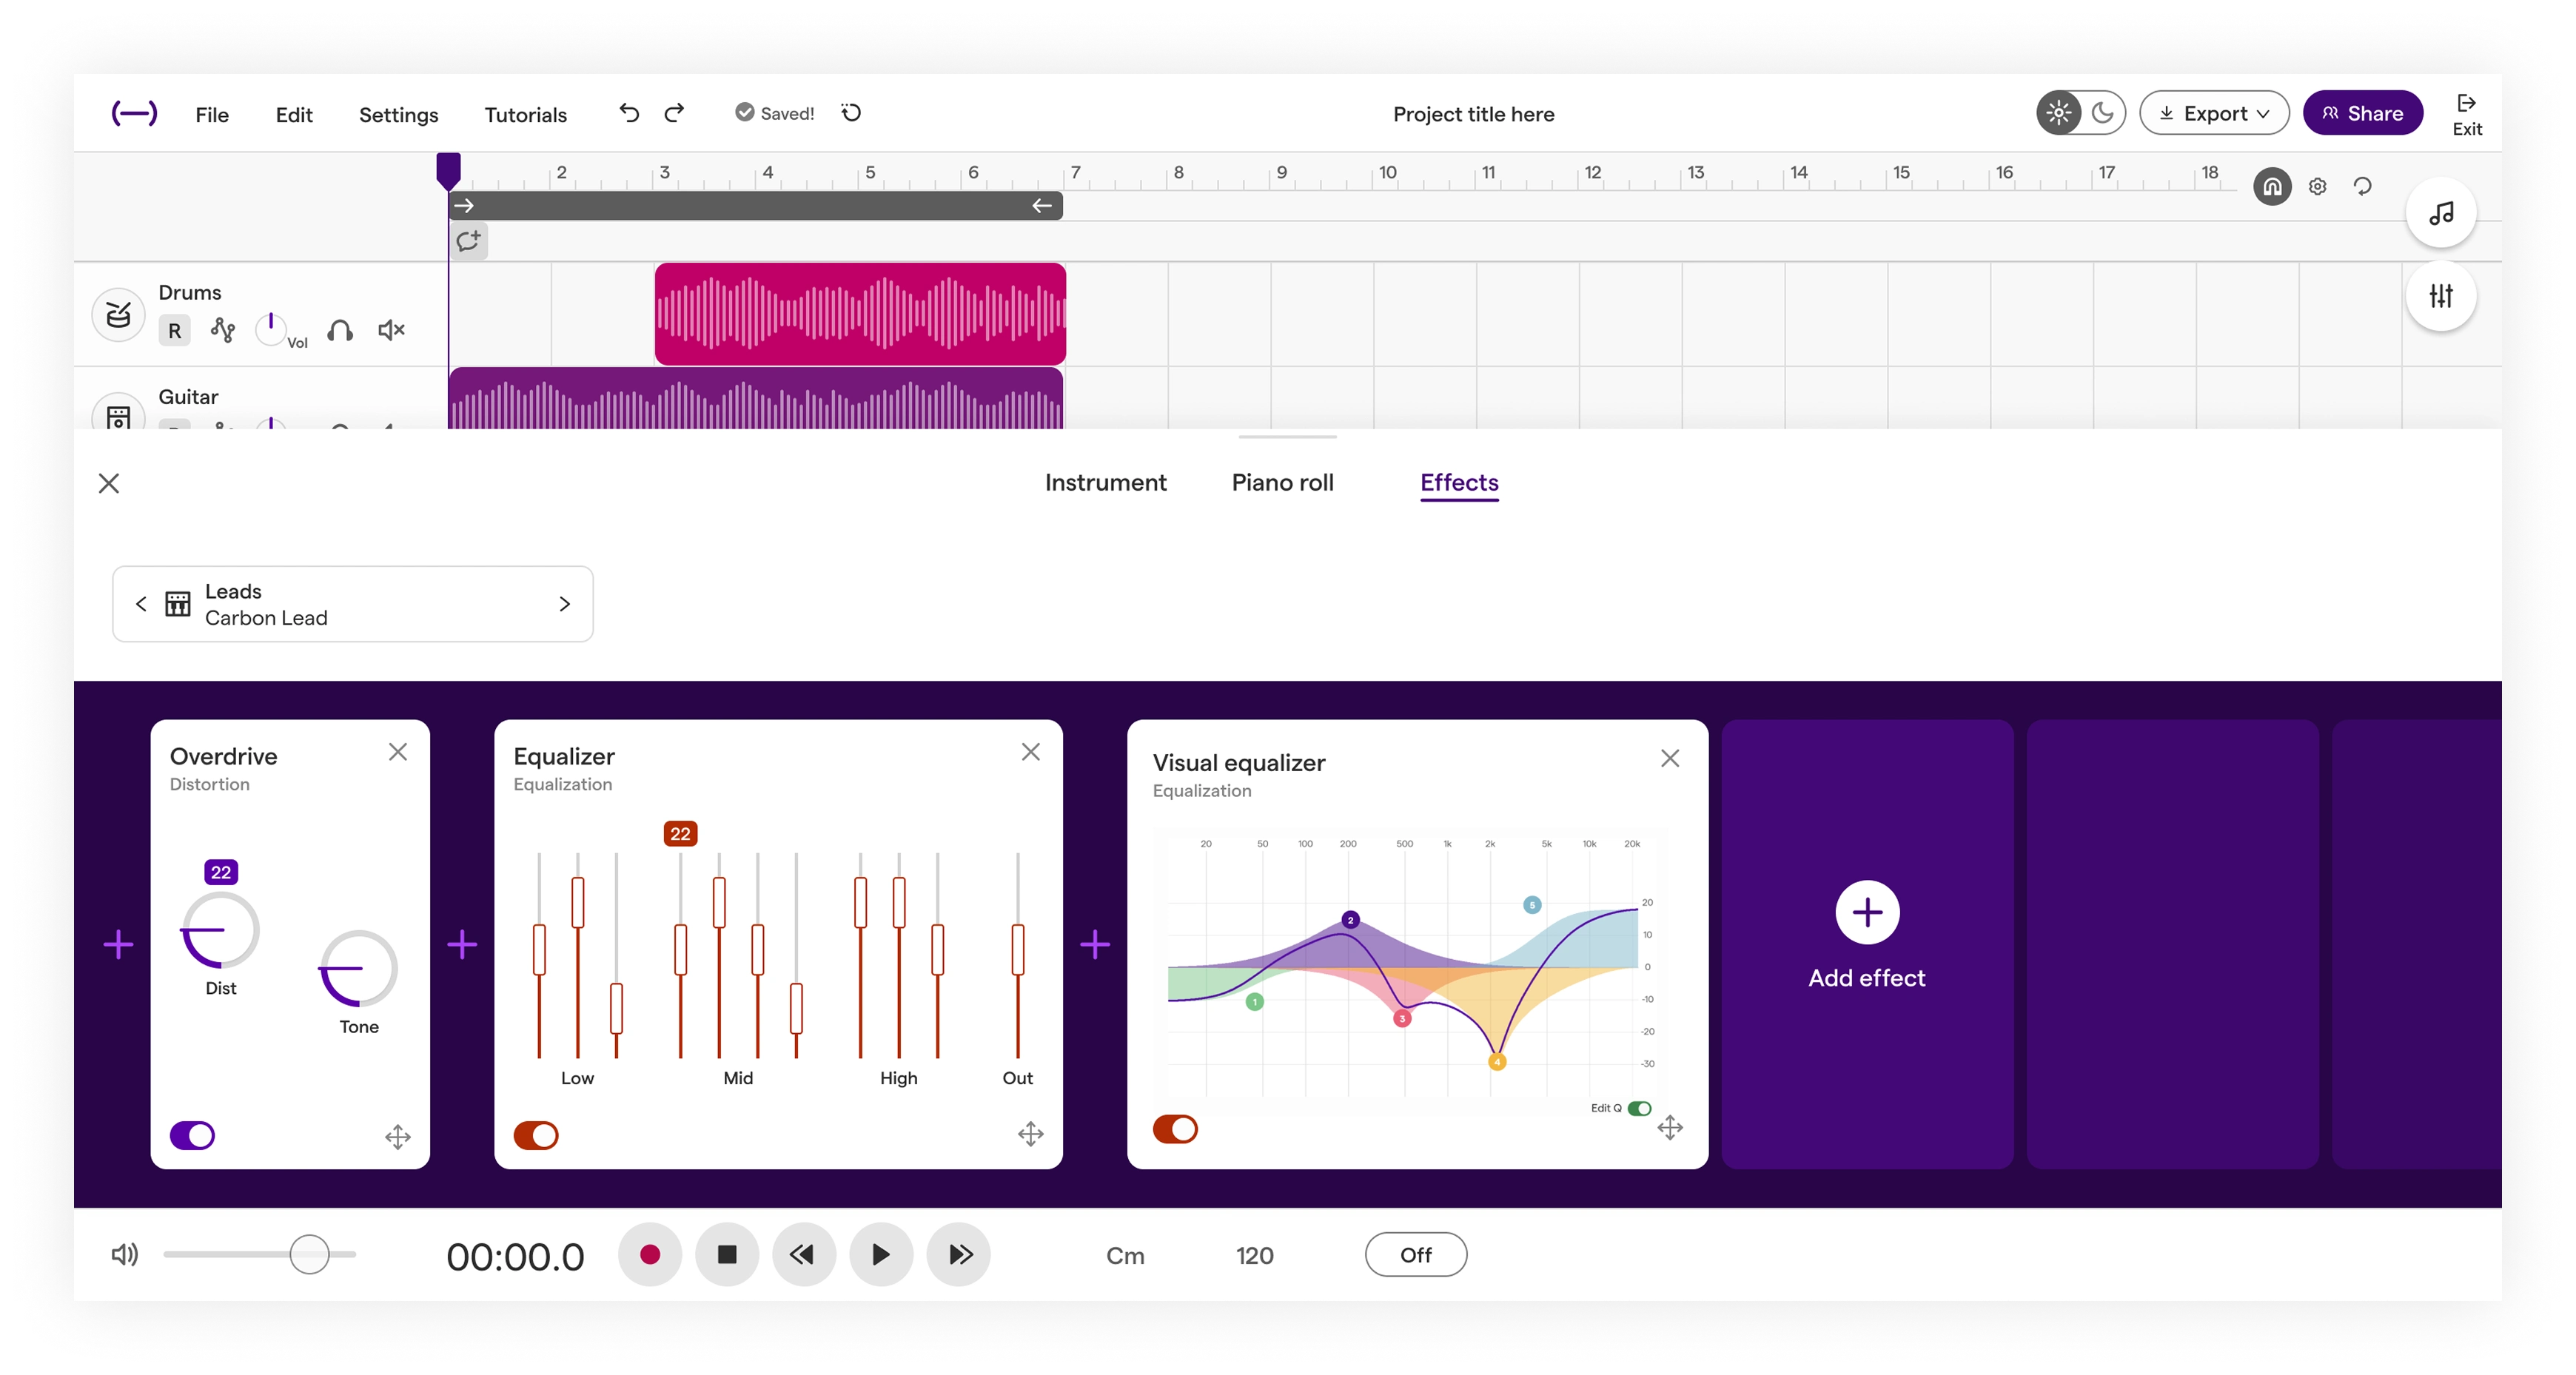Open the Export dropdown
Image resolution: width=2576 pixels, height=1375 pixels.
click(2214, 113)
